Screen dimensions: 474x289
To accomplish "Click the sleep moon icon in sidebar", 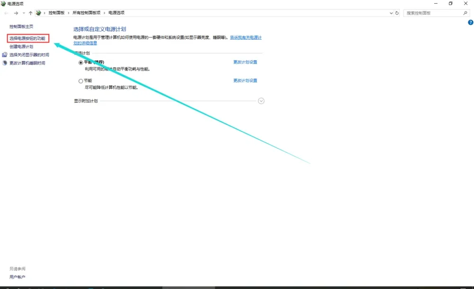I will click(5, 63).
